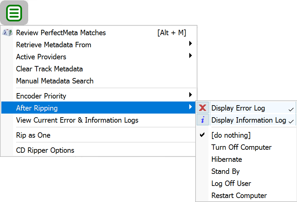Toggle Display Error Log option
This screenshot has width=297, height=202.
(x=238, y=108)
